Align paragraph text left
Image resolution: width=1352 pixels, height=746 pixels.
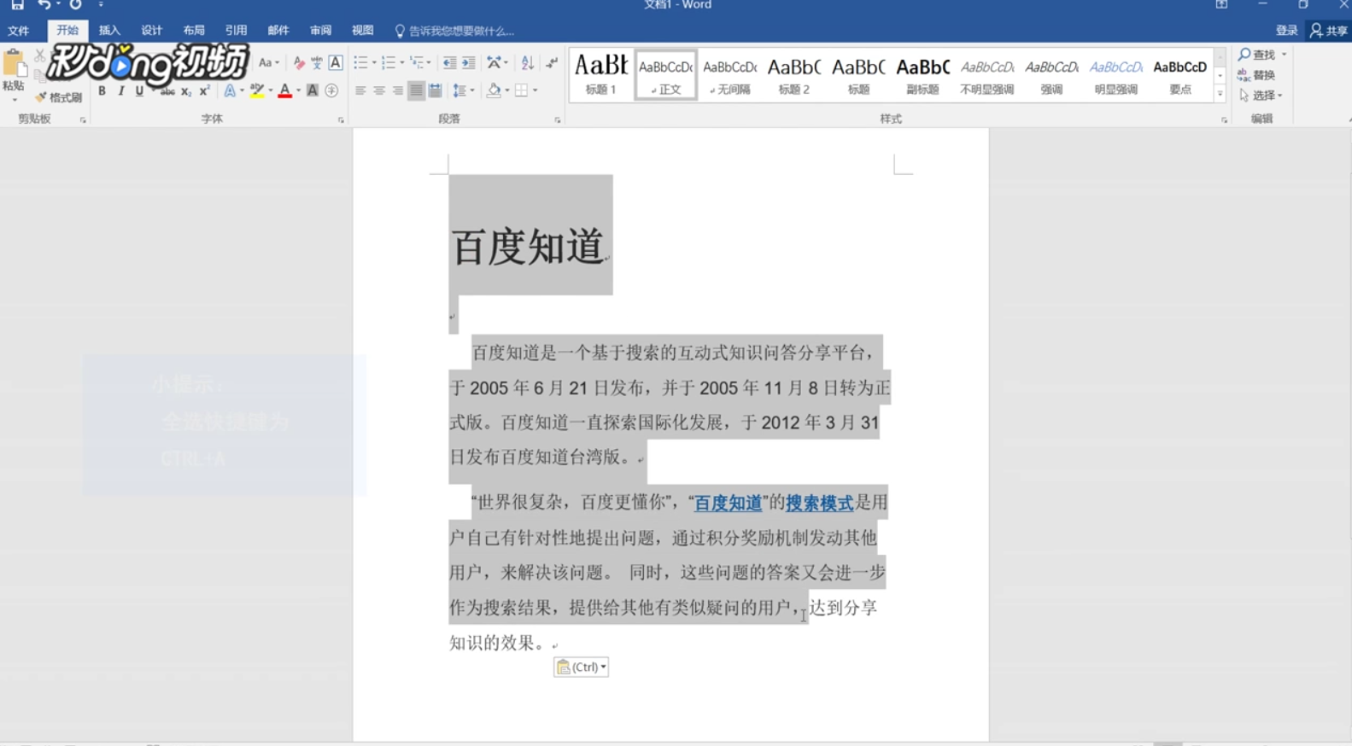coord(360,90)
